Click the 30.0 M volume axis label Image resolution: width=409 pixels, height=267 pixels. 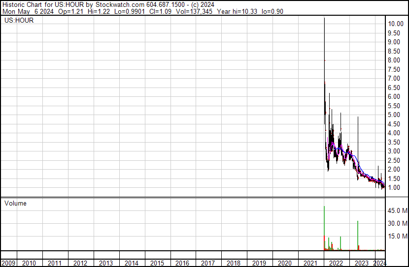coord(398,223)
